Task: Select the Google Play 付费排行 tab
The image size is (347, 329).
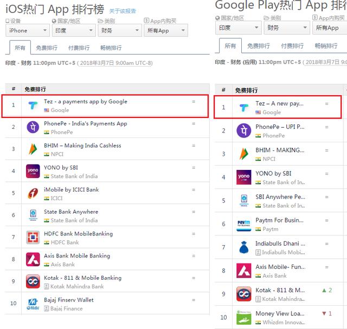Action: [x=292, y=47]
